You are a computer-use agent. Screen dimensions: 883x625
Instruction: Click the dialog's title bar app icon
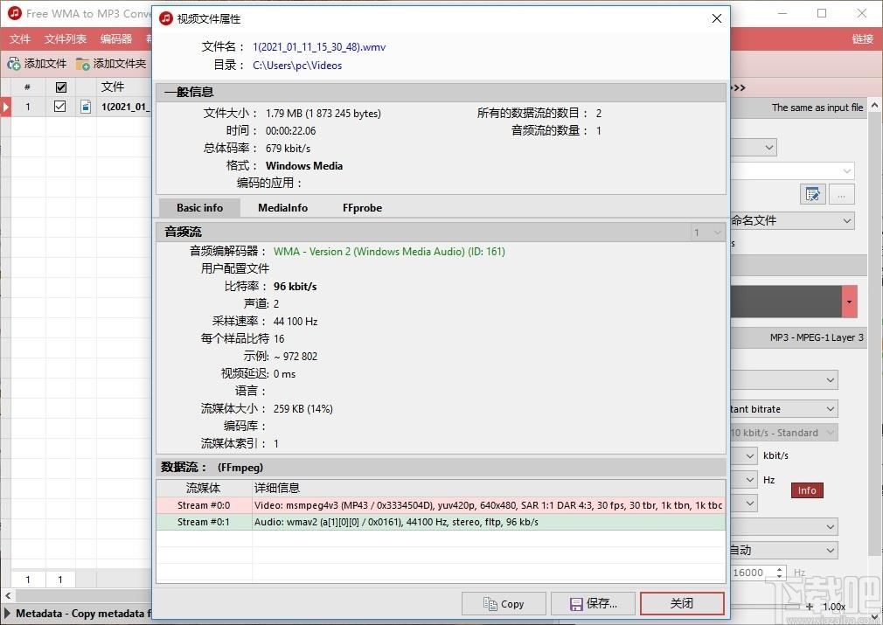pyautogui.click(x=165, y=18)
